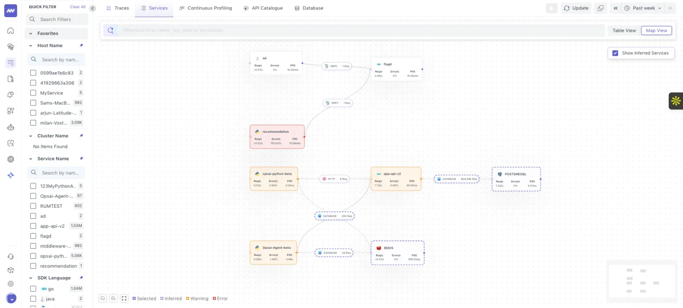This screenshot has width=683, height=308.
Task: Check the app-api-v2 service checkbox
Action: [33, 226]
